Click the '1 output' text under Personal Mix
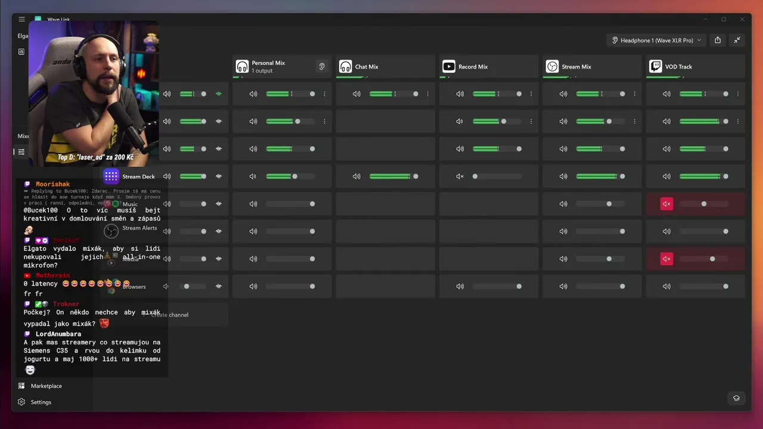The height and width of the screenshot is (429, 763). point(262,71)
